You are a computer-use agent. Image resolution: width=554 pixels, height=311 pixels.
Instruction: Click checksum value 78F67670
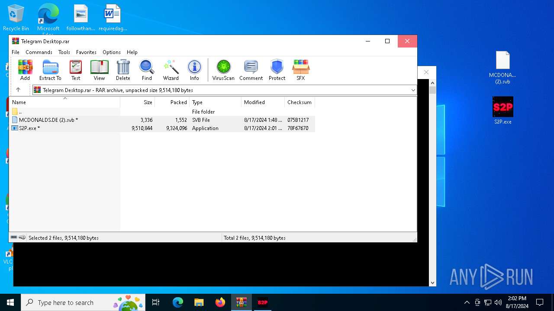298,128
